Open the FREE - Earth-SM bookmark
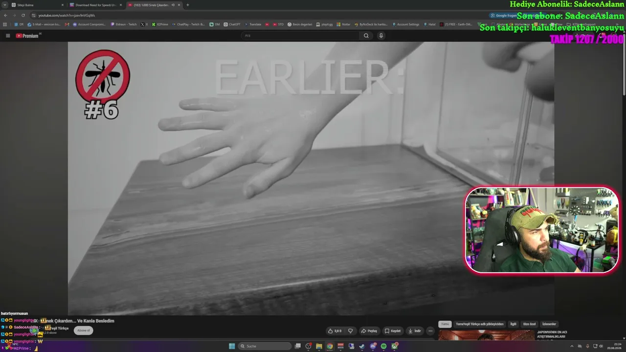The image size is (626, 352). (456, 24)
